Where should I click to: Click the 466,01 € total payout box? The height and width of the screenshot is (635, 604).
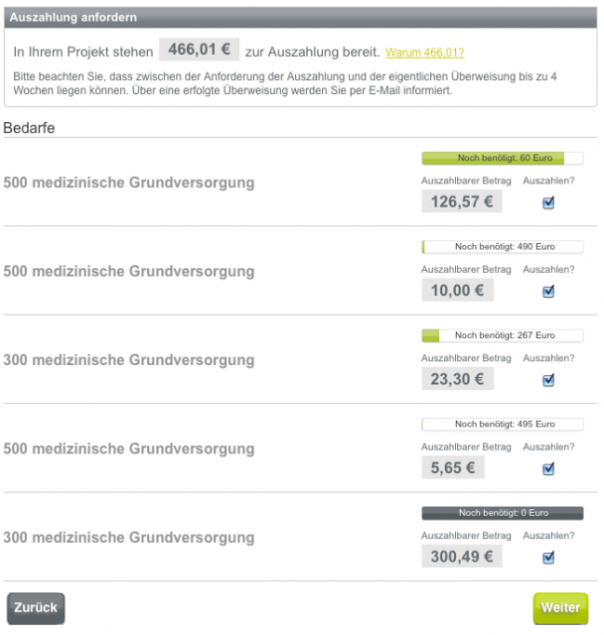point(199,51)
